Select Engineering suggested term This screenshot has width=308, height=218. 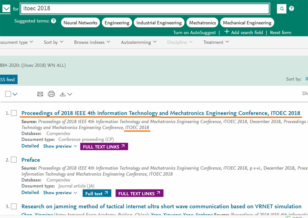117,23
